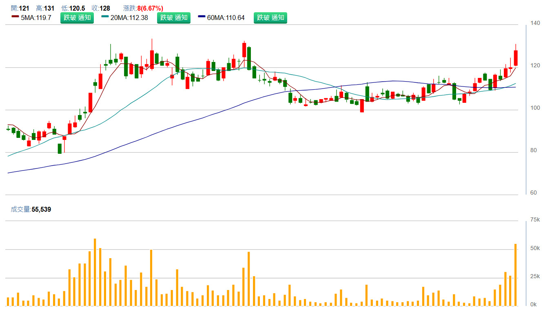Select the 5MA:119.7 legend label
543x310 pixels.
[36, 18]
